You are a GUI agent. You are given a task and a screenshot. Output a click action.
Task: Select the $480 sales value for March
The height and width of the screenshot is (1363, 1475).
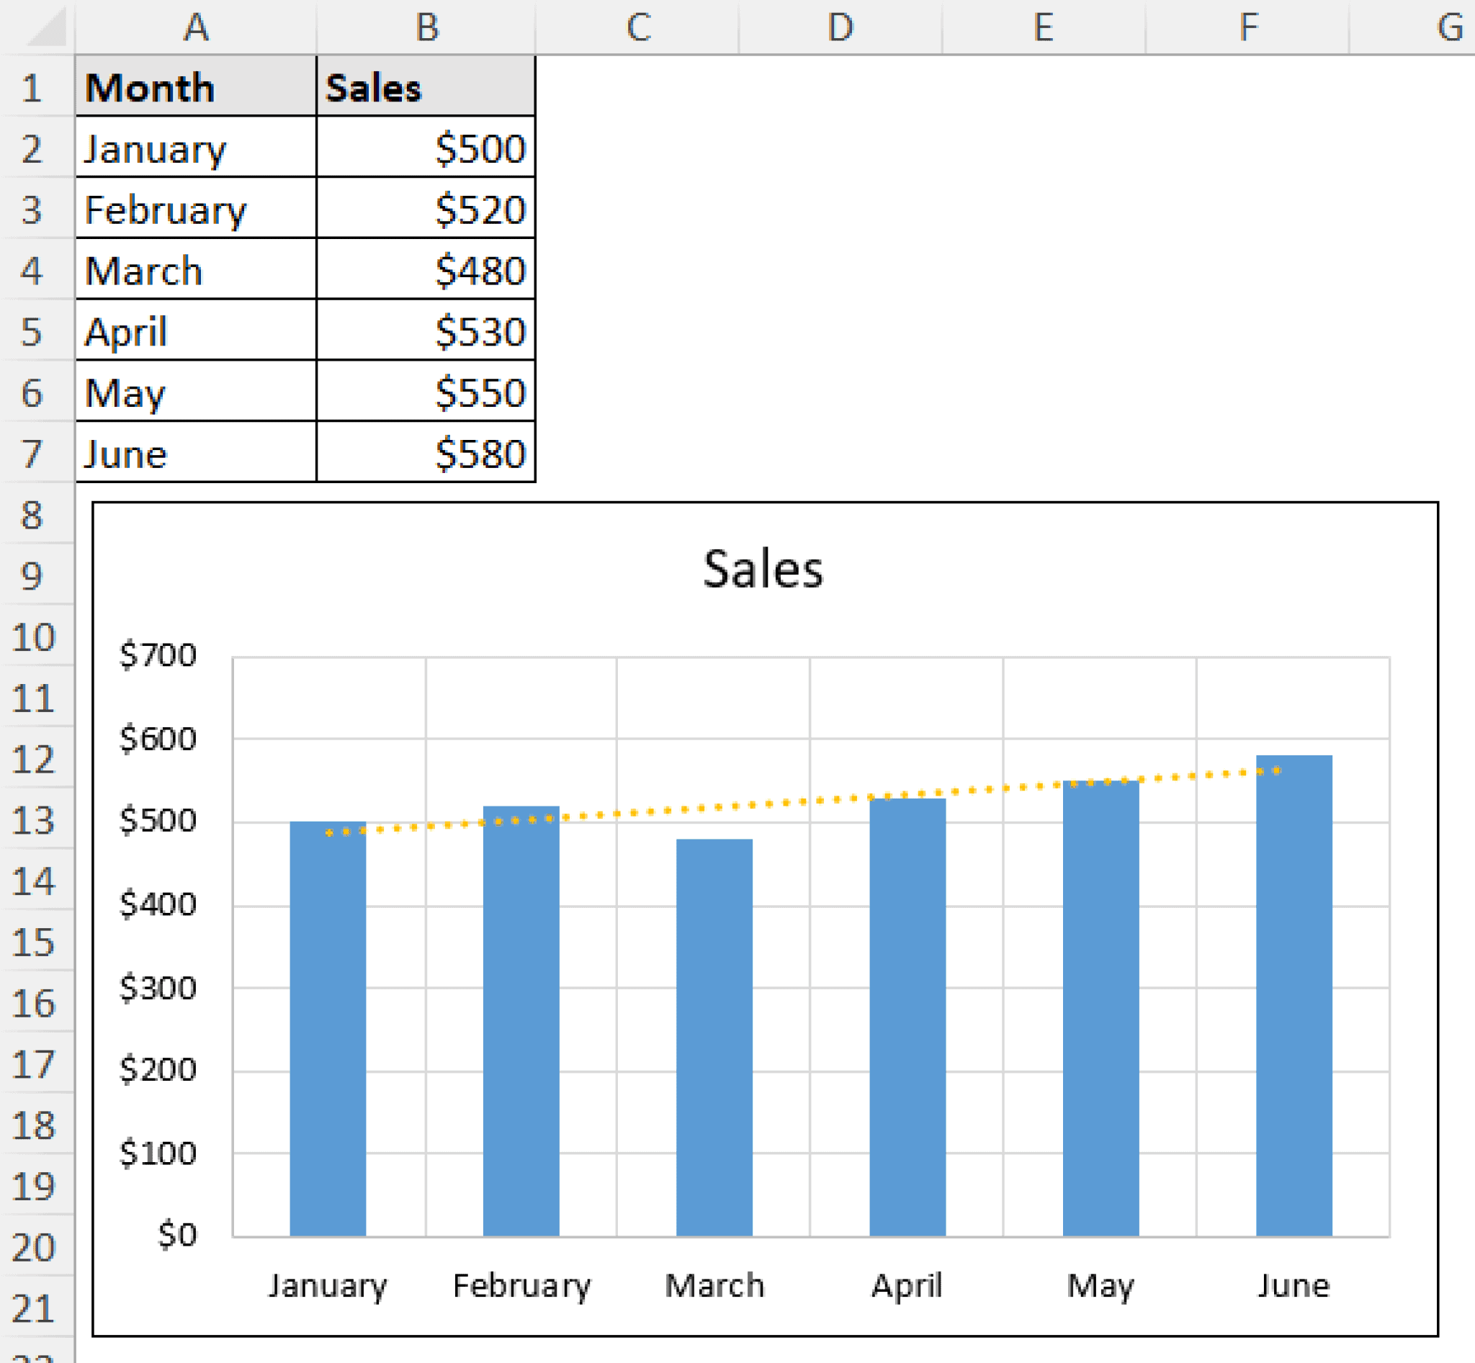426,271
